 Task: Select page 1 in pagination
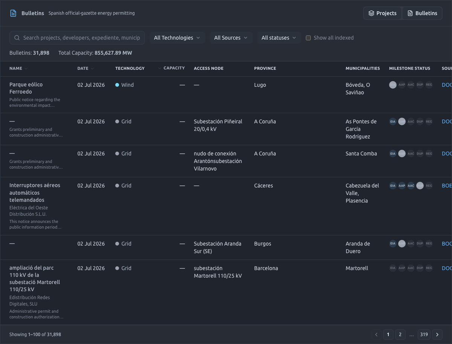[388, 335]
